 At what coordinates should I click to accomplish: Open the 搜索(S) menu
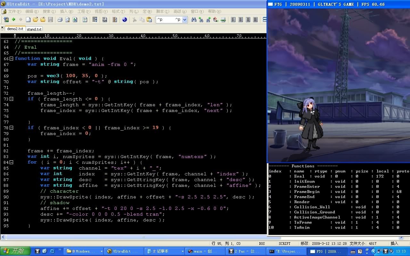pyautogui.click(x=49, y=12)
